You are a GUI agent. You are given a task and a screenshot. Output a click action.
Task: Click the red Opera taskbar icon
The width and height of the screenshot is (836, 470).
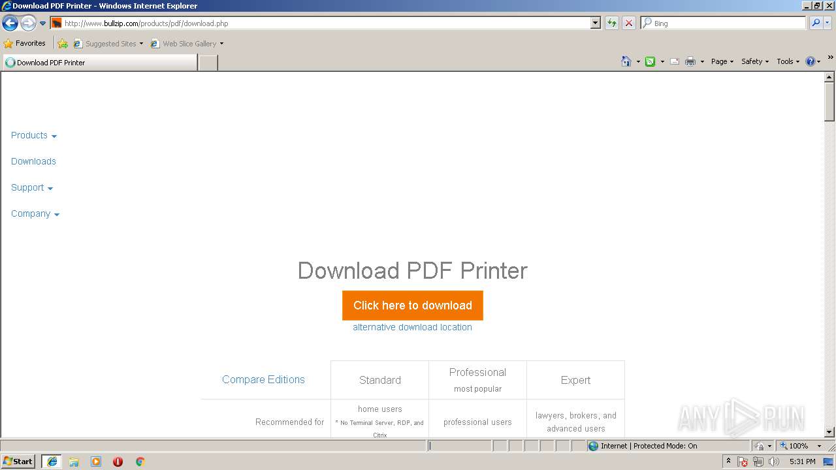(118, 462)
